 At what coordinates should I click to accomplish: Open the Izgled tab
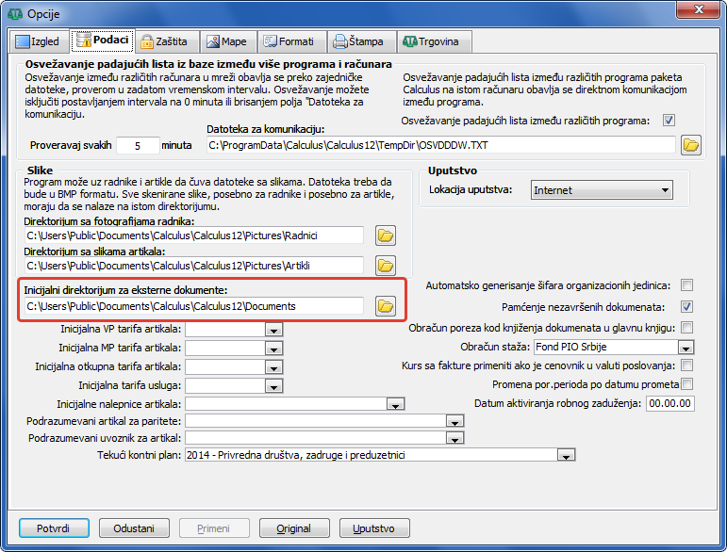pyautogui.click(x=39, y=41)
